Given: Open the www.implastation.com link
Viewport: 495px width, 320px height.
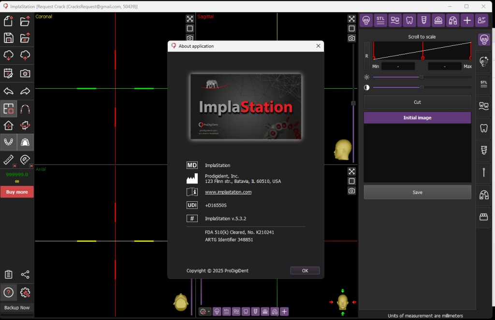Looking at the screenshot, I should (228, 192).
